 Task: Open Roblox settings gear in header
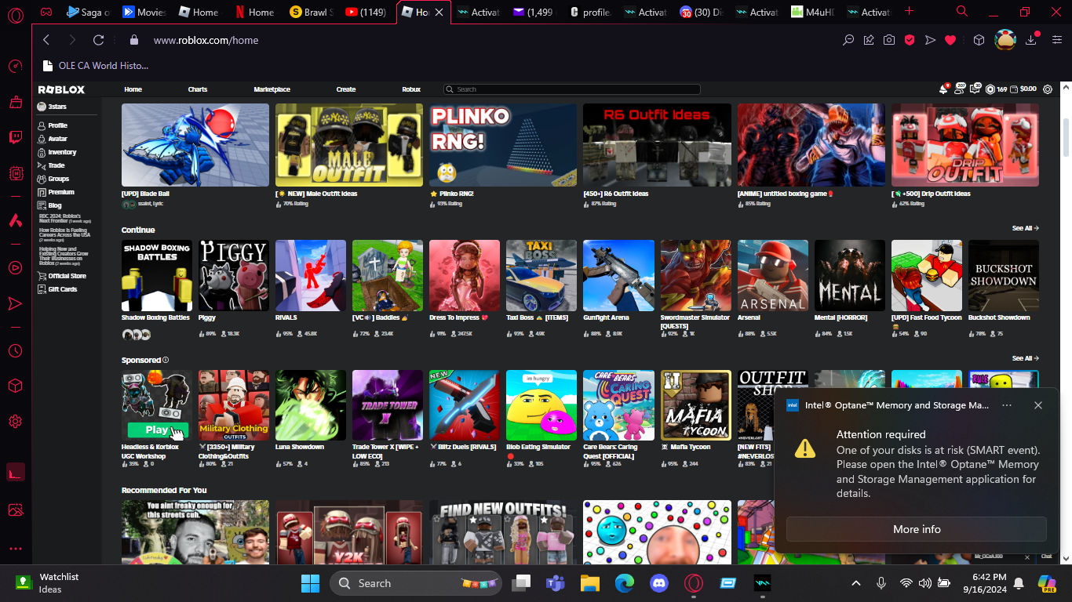tap(1048, 89)
